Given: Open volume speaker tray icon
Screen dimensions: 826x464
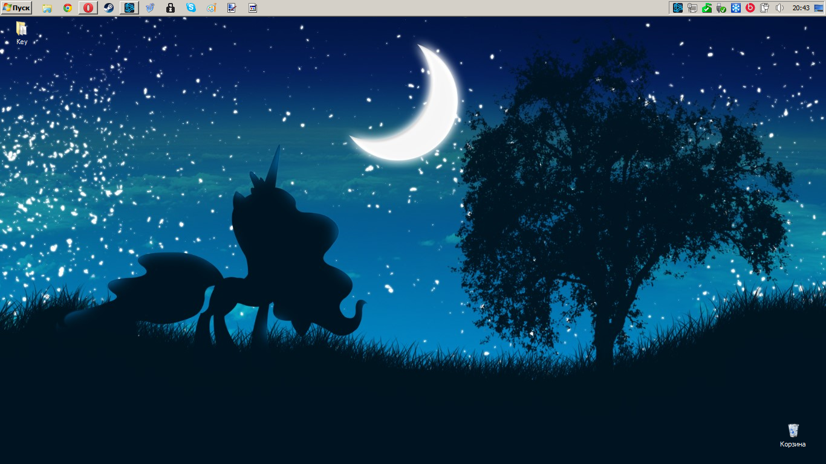Looking at the screenshot, I should pyautogui.click(x=779, y=8).
